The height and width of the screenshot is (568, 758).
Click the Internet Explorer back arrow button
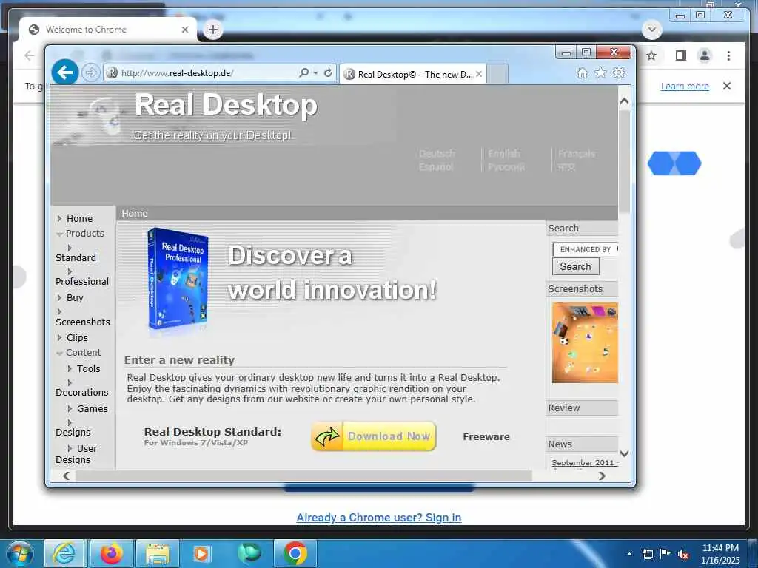(x=65, y=72)
